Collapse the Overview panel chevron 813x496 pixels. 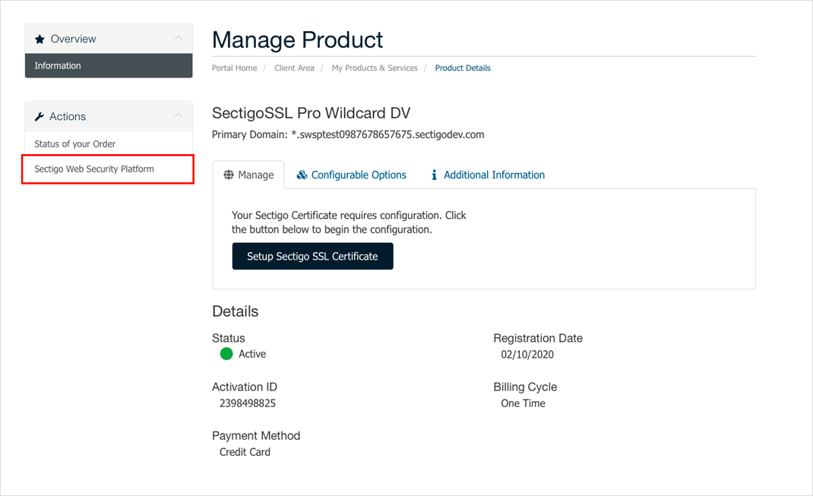[x=179, y=38]
